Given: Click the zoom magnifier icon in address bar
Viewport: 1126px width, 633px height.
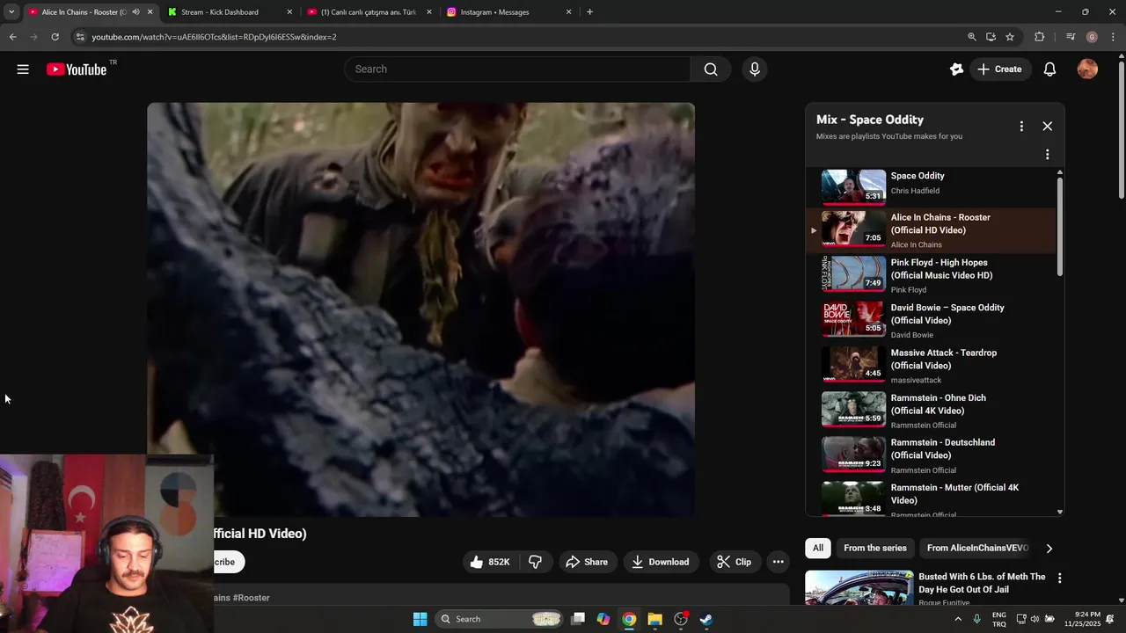Looking at the screenshot, I should [x=972, y=37].
